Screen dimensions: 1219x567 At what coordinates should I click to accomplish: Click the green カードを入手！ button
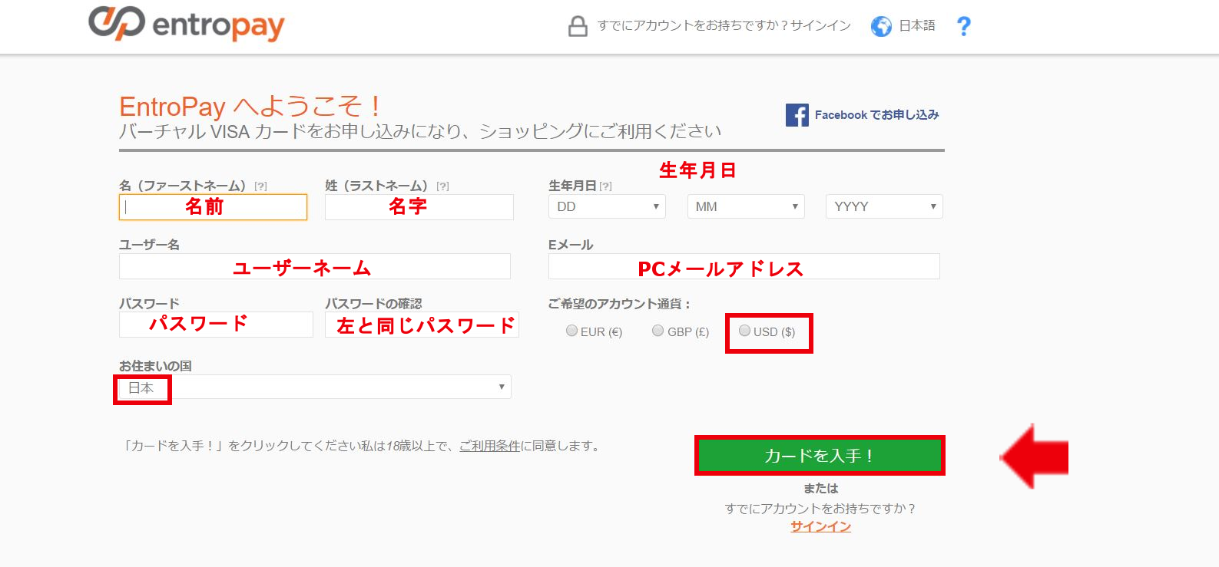coord(820,456)
